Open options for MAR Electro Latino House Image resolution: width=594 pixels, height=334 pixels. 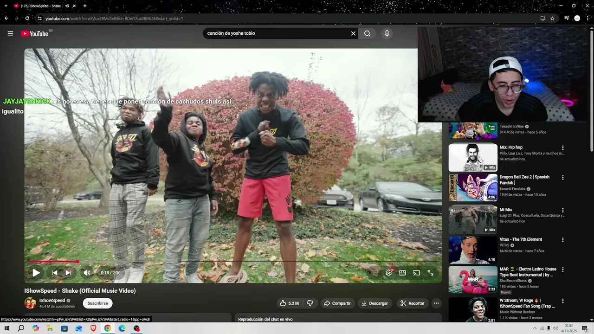click(563, 270)
